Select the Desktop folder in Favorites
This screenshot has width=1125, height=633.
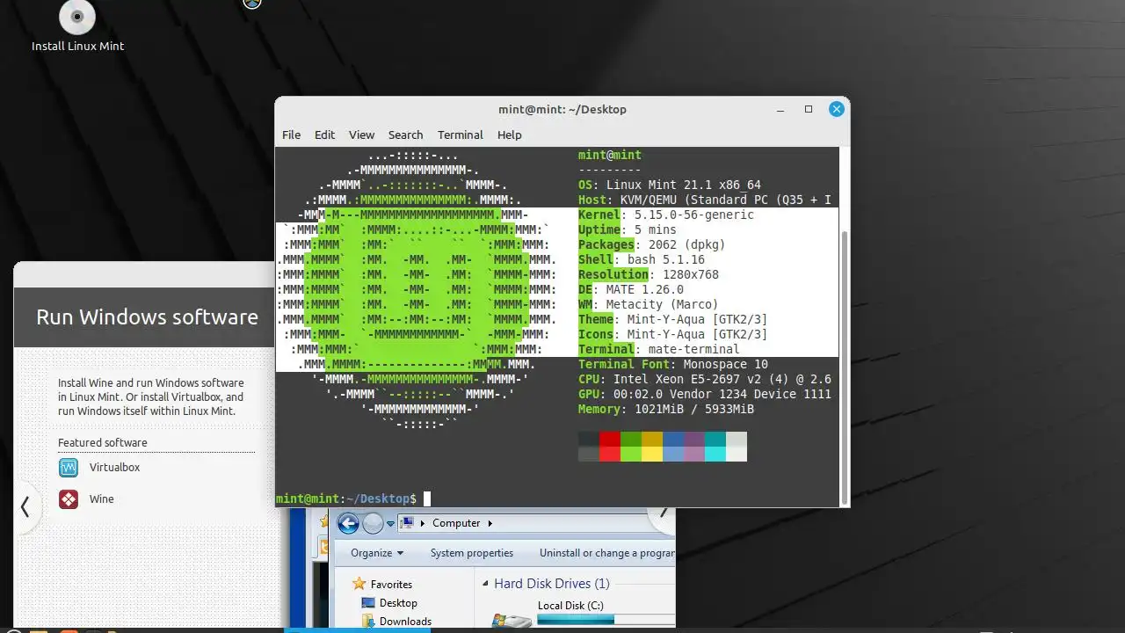pos(388,603)
